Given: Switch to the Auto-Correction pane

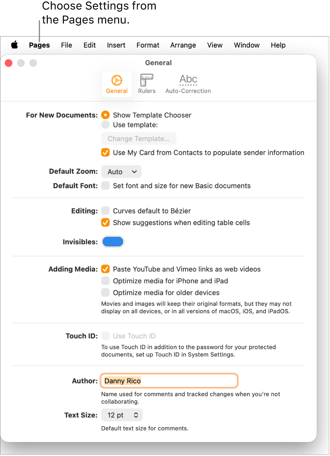Looking at the screenshot, I should pyautogui.click(x=188, y=83).
